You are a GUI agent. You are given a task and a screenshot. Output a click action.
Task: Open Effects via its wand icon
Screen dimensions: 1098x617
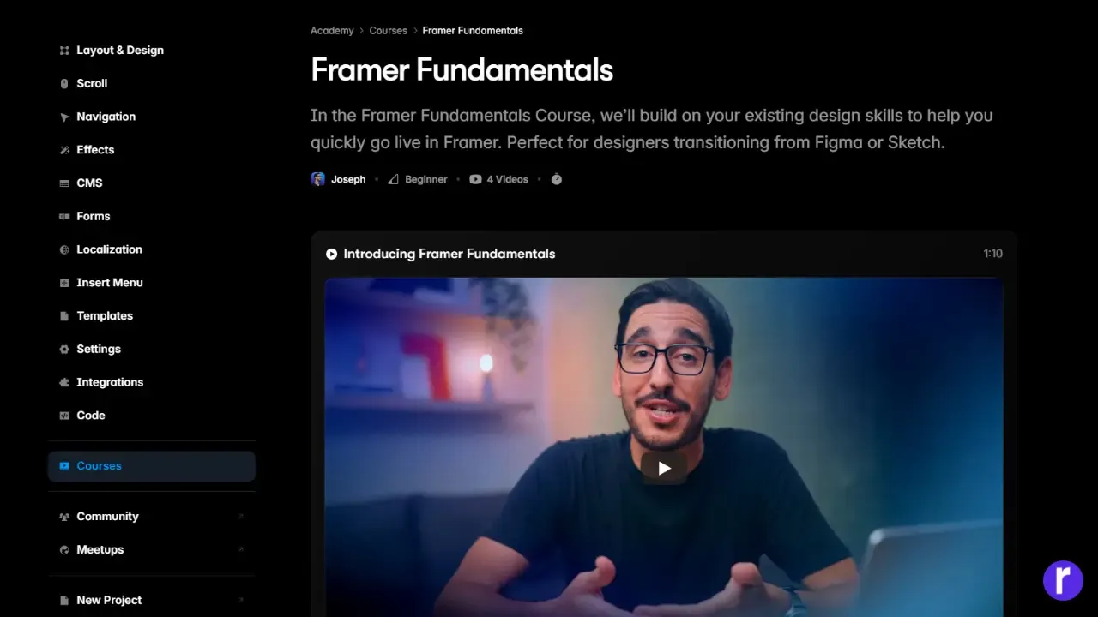coord(64,150)
